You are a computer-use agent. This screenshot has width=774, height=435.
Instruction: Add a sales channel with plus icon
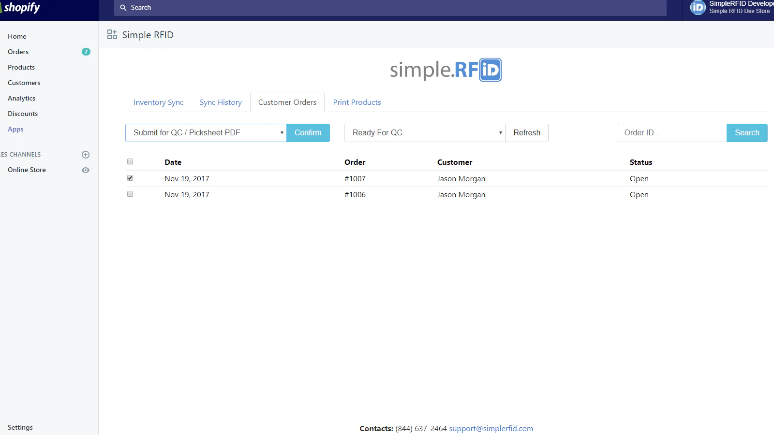pyautogui.click(x=86, y=155)
